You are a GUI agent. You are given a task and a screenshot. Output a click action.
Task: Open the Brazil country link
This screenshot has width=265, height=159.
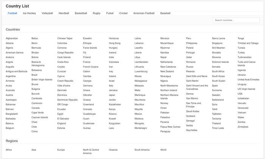tap(34, 75)
